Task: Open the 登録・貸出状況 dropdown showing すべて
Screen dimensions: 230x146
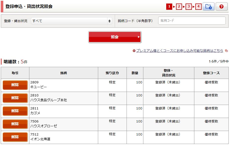Action: click(72, 21)
